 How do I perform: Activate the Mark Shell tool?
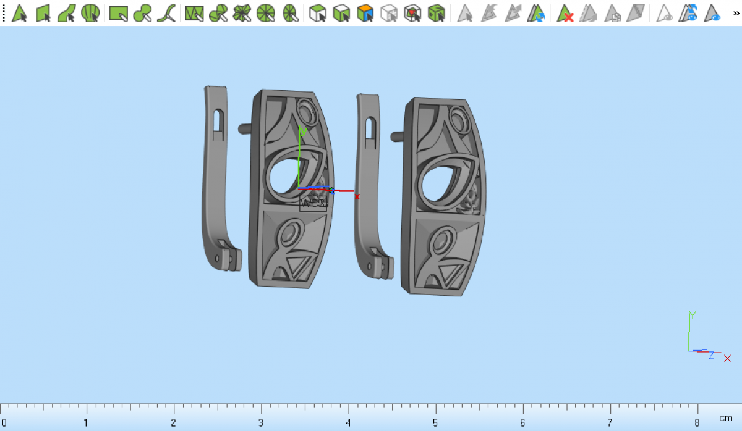click(90, 13)
